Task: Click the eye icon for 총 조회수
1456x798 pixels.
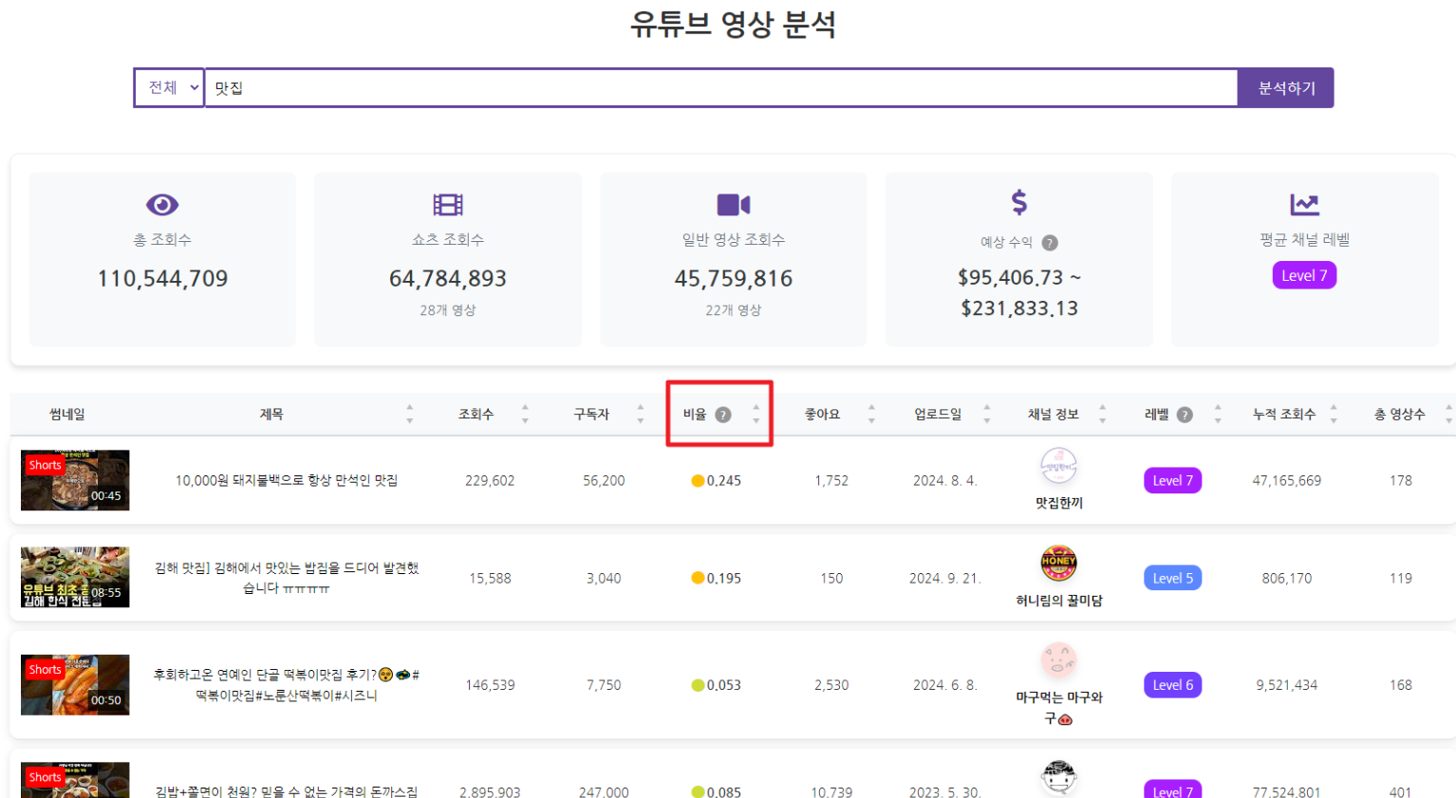Action: [162, 205]
